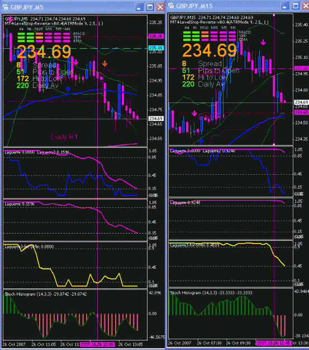Click the MT4-LevelStop-Reverse label in M15 chart
The width and height of the screenshot is (309, 350).
[219, 22]
